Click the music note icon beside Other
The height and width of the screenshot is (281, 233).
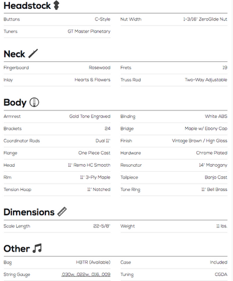tap(37, 248)
